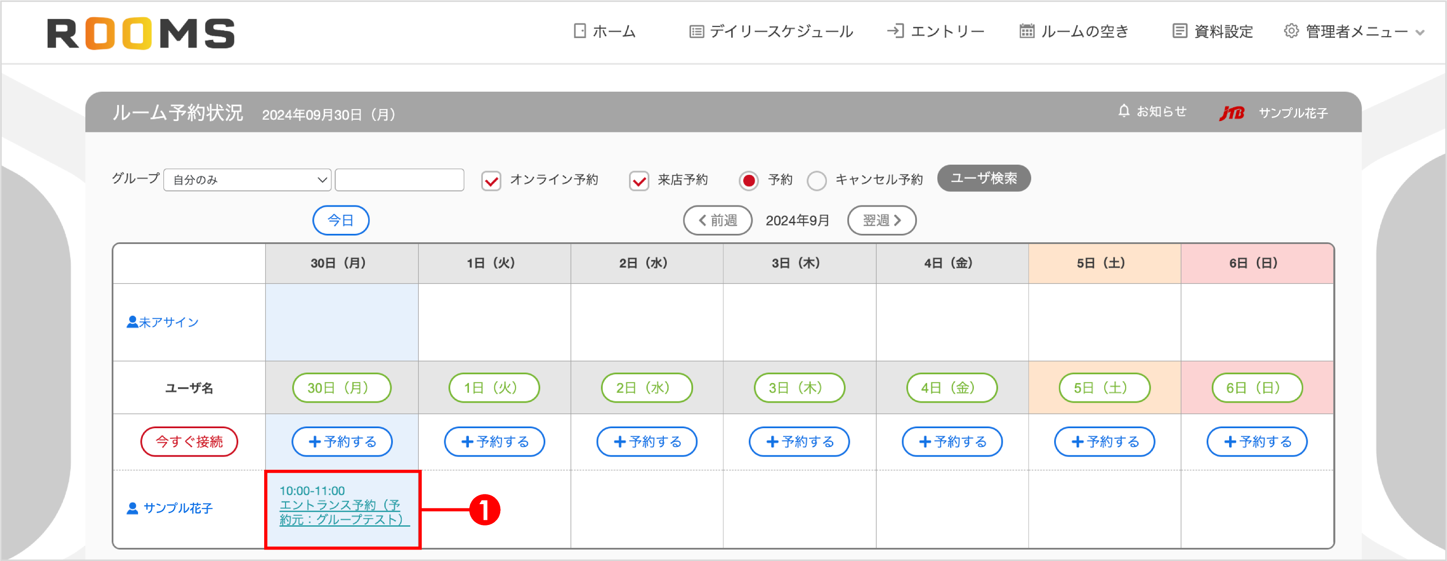
Task: Click the empty search input field
Action: coord(399,180)
